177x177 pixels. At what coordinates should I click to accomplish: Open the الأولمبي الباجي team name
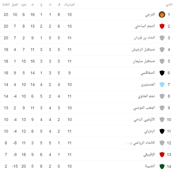[144, 120]
